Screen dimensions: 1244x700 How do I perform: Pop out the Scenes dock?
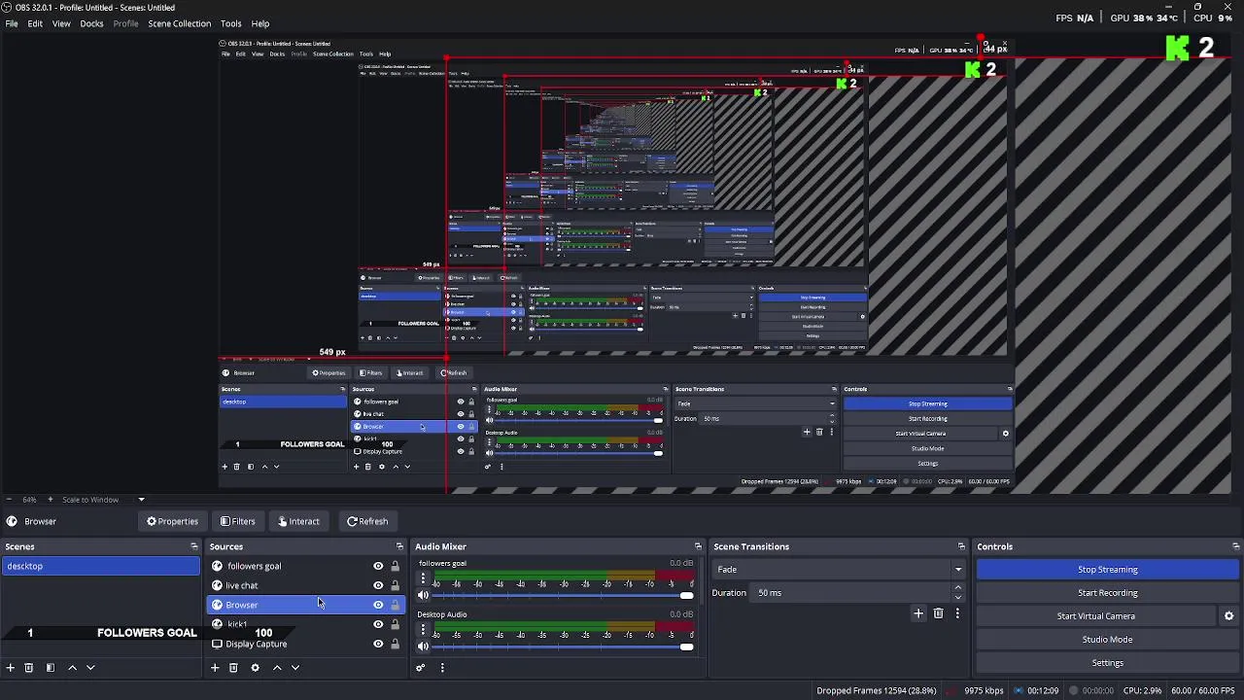point(194,546)
